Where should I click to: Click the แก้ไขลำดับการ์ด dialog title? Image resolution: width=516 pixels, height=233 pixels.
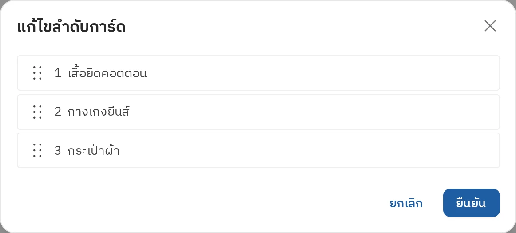click(x=71, y=27)
